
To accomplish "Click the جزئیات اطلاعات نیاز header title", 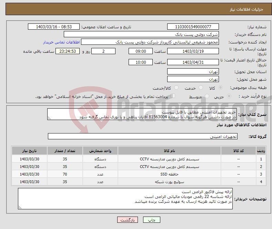I will [x=246, y=9].
